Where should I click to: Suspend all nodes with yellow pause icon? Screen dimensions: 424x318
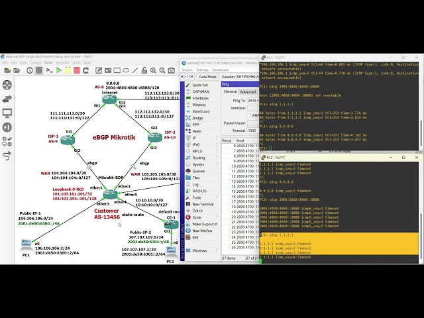coord(68,71)
